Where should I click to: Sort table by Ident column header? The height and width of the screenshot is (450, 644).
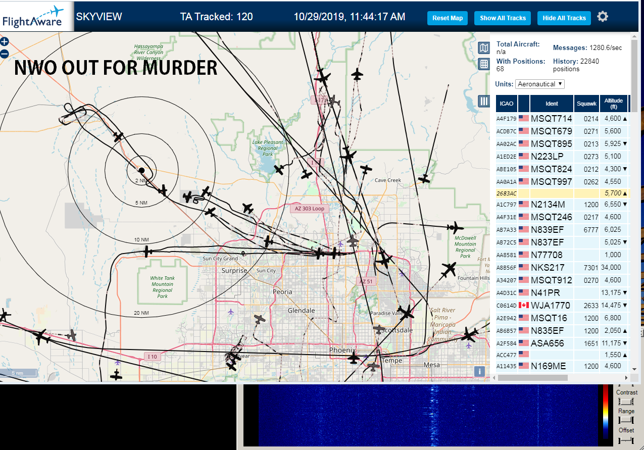click(552, 104)
